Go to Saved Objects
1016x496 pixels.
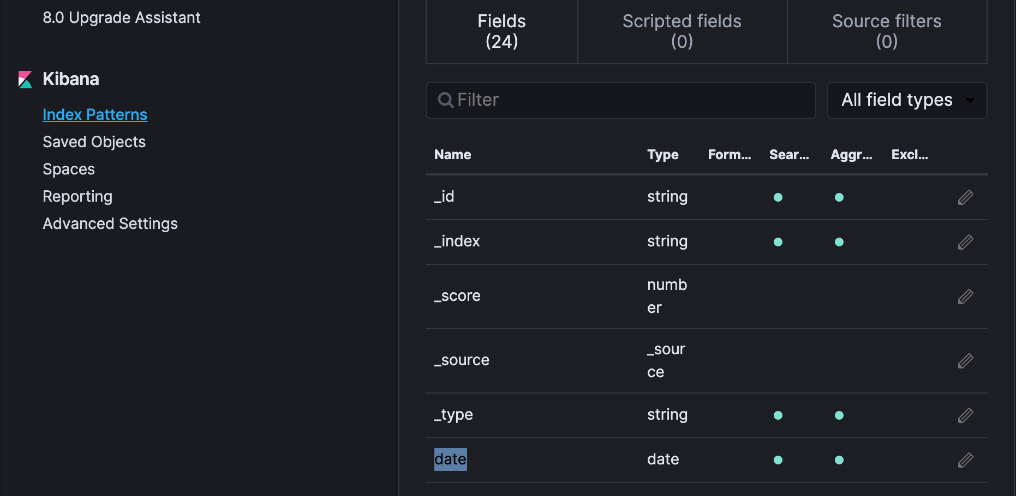[94, 142]
